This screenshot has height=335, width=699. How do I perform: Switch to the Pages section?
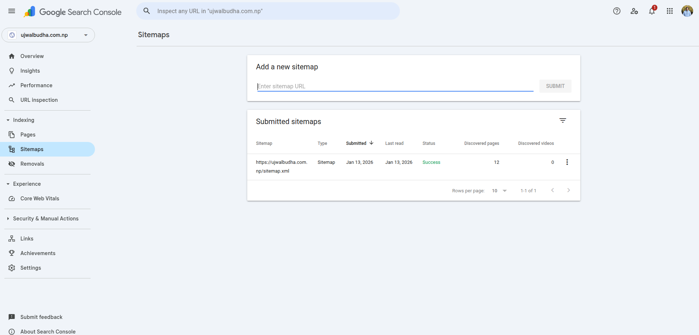(x=28, y=134)
